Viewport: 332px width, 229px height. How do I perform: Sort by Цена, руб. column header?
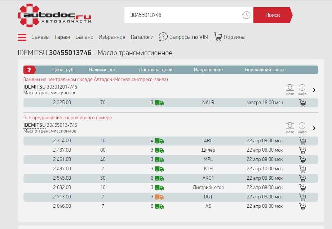[x=63, y=70]
